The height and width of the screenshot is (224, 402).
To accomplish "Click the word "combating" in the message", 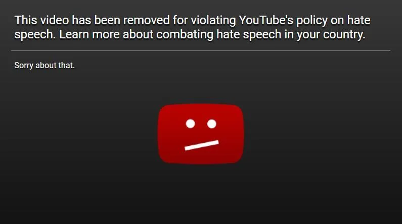I will (185, 35).
